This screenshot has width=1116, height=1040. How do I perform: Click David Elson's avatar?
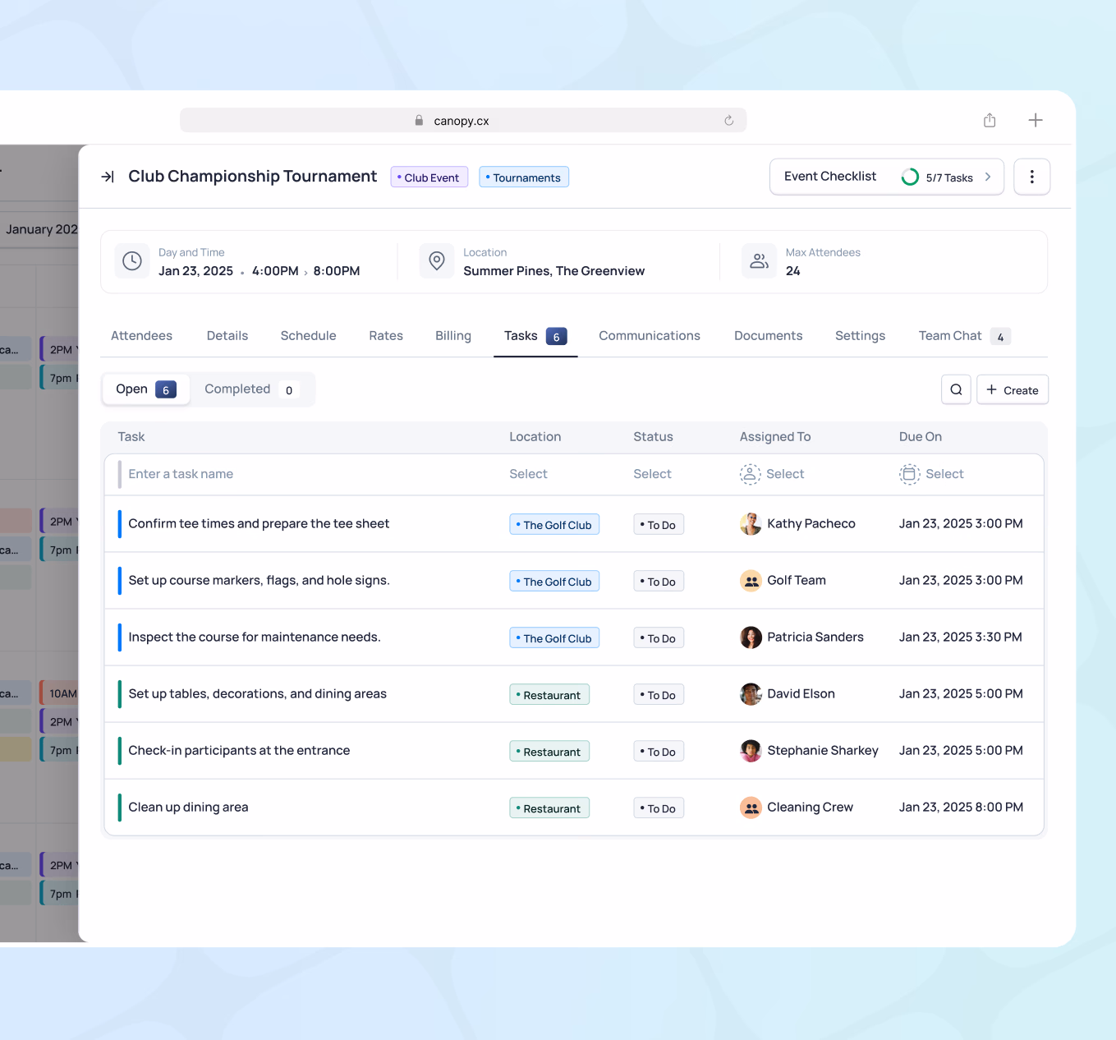point(751,694)
